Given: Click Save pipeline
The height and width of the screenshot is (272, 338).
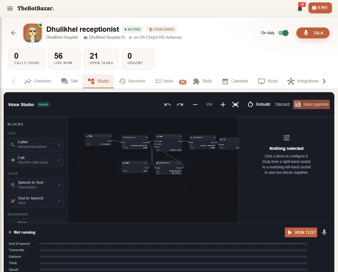Looking at the screenshot, I should (x=311, y=105).
